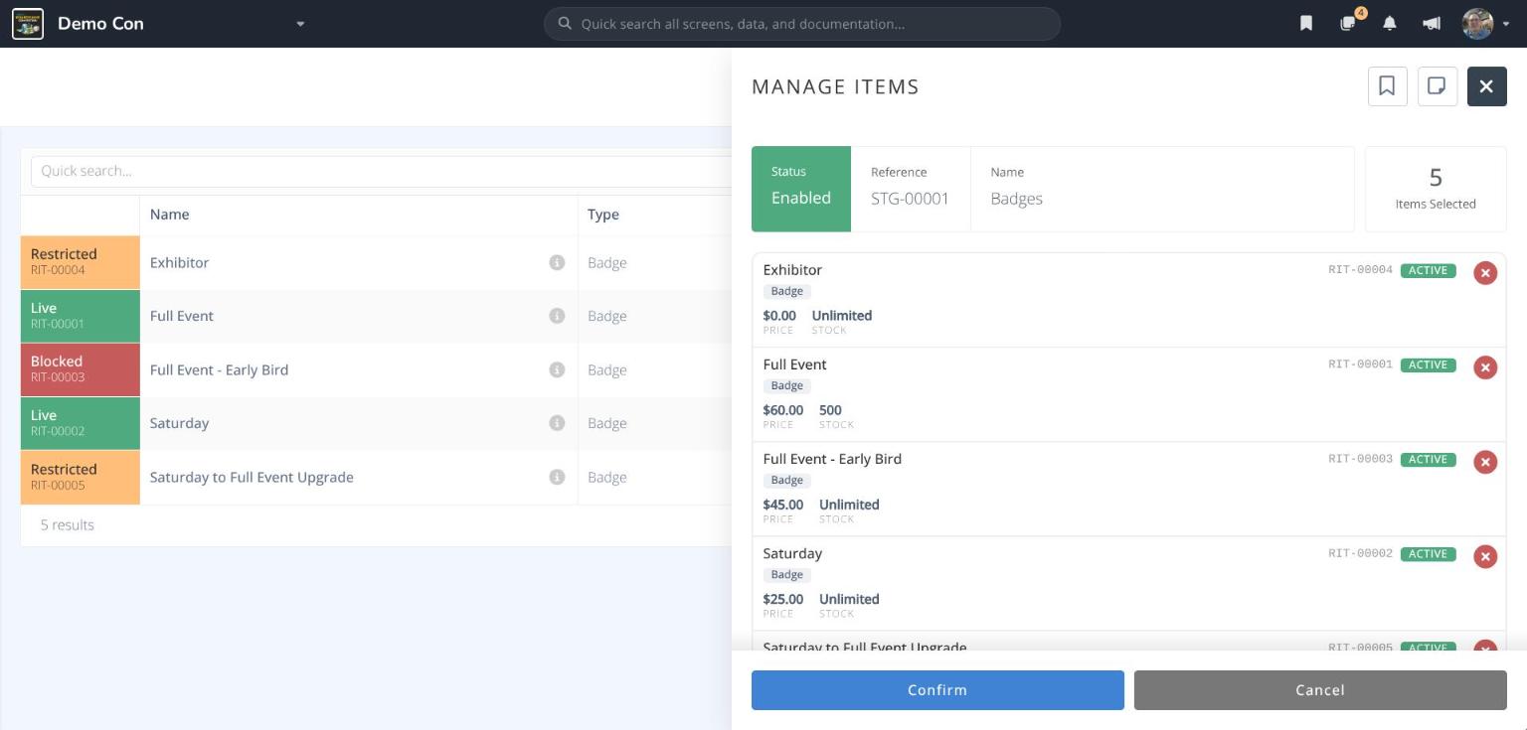
Task: Focus the global quick search field
Action: coord(802,24)
